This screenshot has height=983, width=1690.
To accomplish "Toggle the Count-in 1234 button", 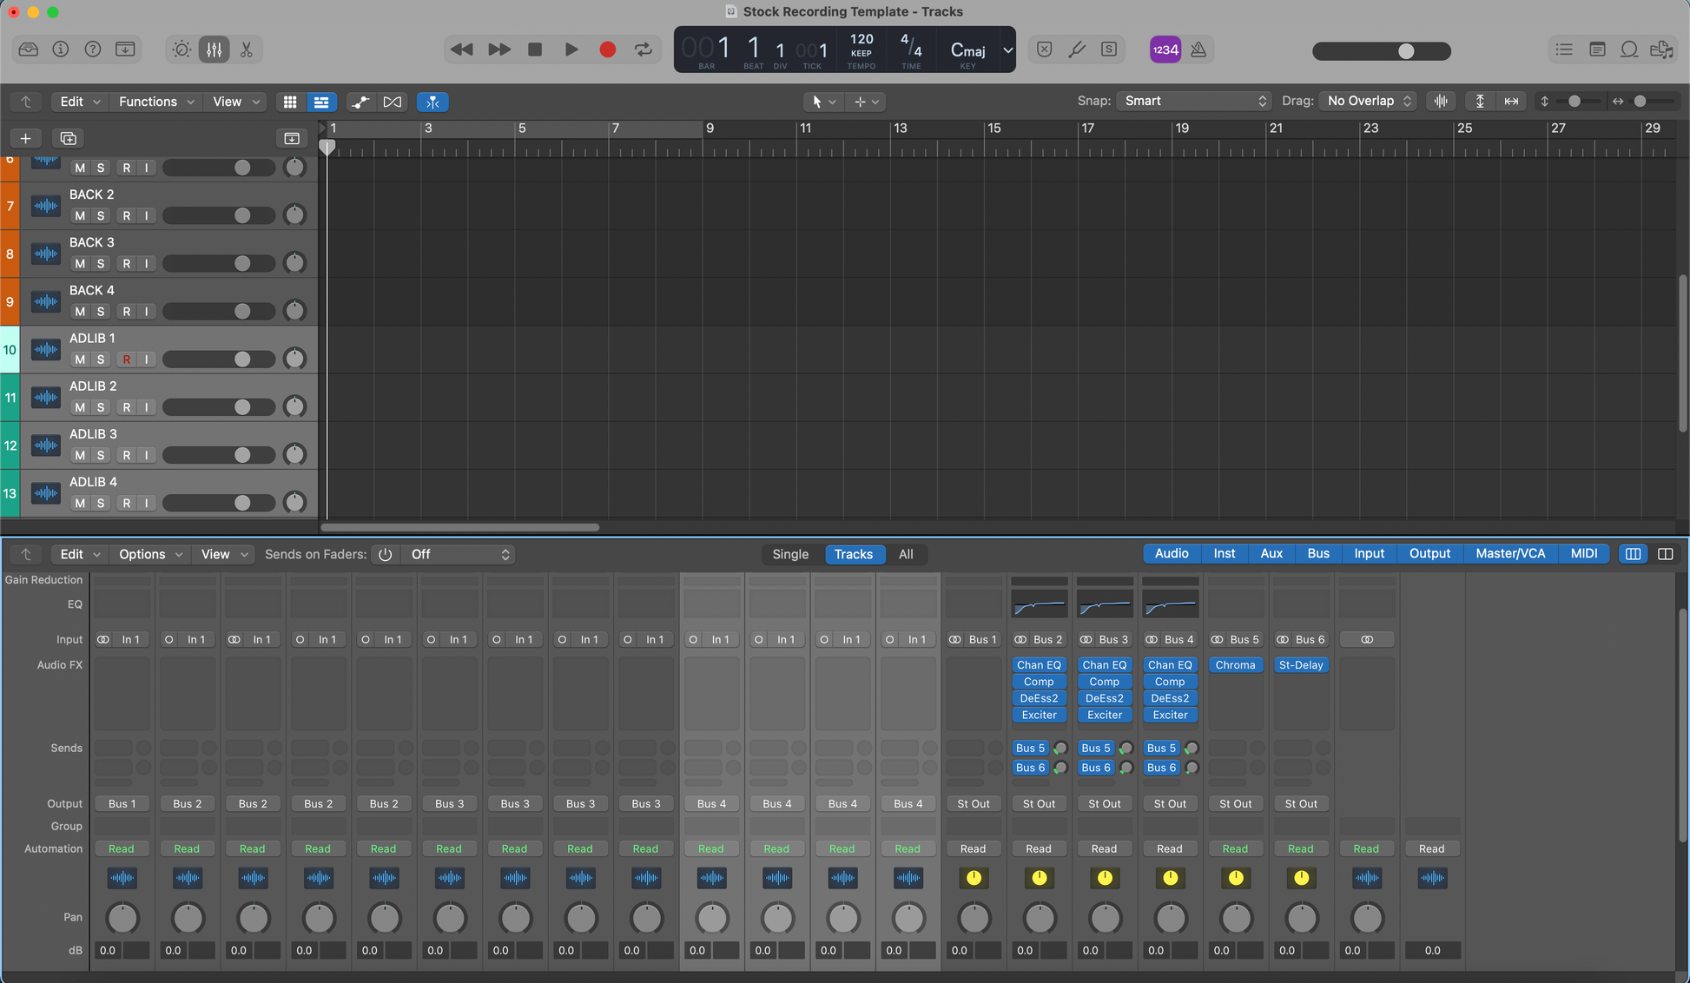I will point(1165,49).
